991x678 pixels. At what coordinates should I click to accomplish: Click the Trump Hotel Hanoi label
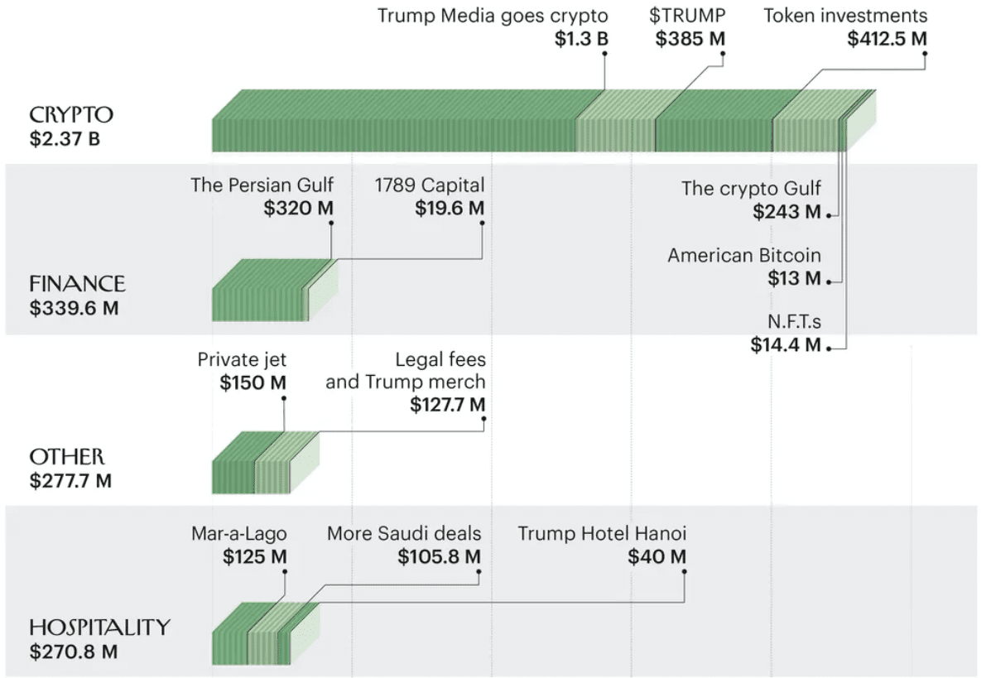click(602, 534)
